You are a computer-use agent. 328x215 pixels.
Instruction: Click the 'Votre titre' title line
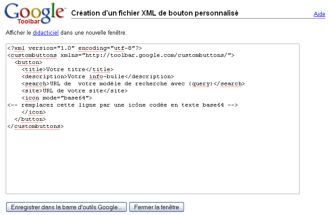[67, 69]
